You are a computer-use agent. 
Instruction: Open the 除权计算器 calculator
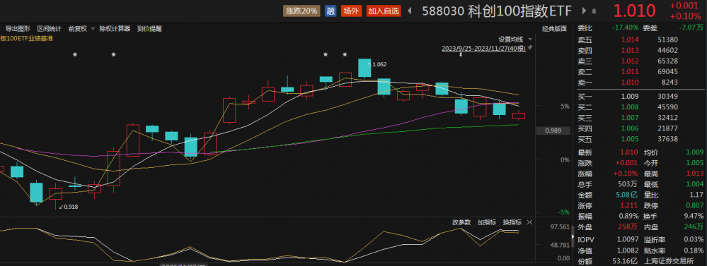[115, 29]
